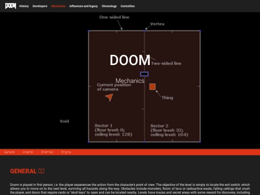Screen dimensions: 260x195
Task: Select the Mechanics nav item
Action: (58, 6)
